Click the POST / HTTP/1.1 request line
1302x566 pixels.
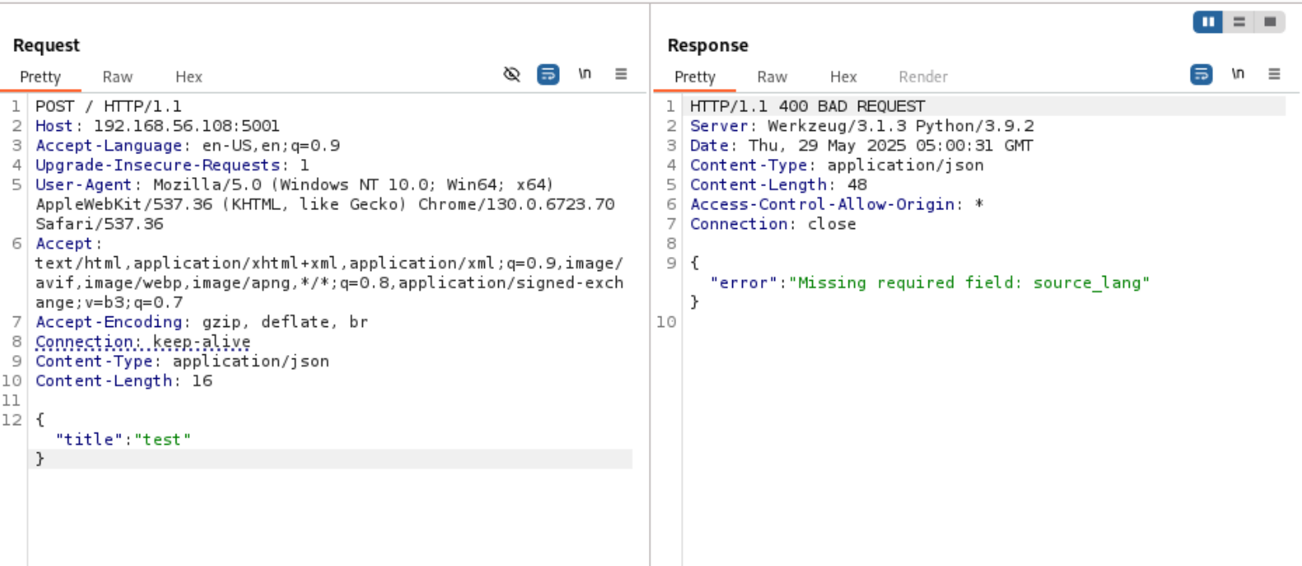pyautogui.click(x=108, y=106)
